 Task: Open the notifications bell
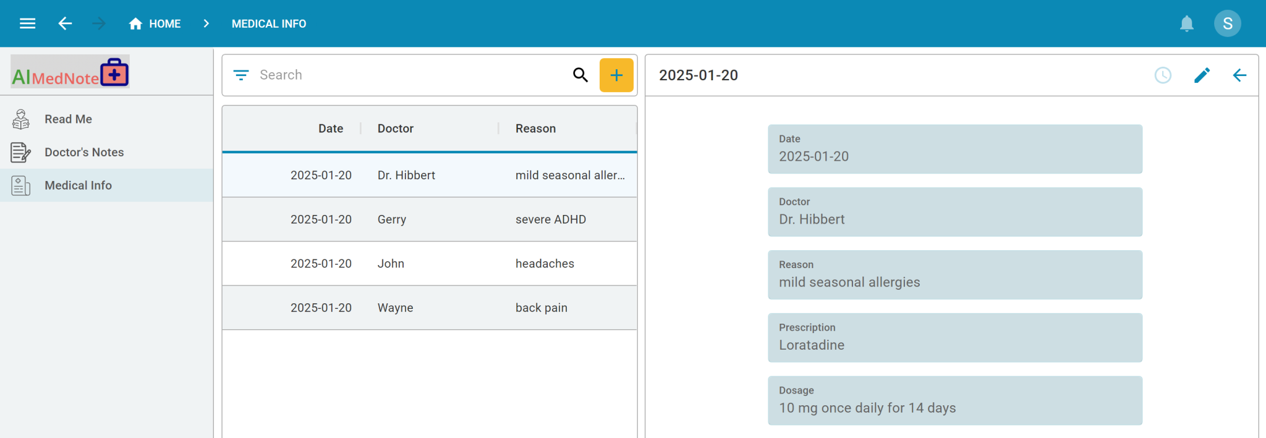(x=1186, y=23)
